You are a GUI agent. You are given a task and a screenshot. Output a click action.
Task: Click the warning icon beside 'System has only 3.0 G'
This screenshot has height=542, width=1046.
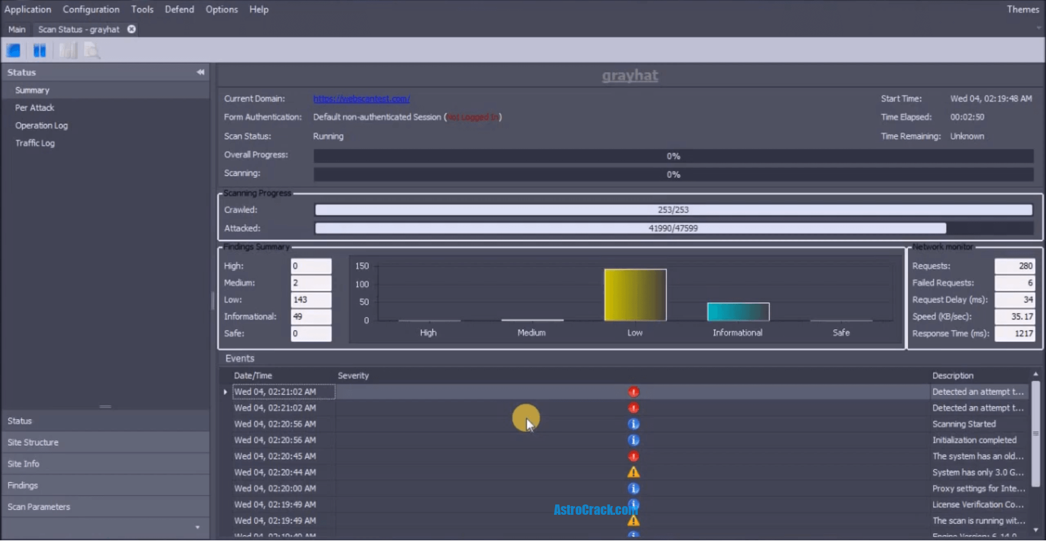click(x=634, y=472)
